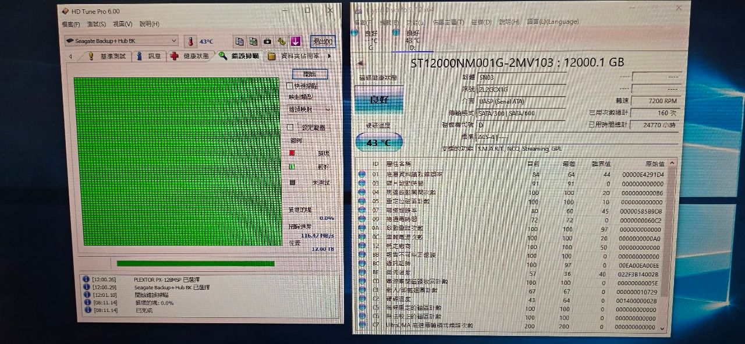Expand the 錯誤映射 map type dropdown

(310, 109)
